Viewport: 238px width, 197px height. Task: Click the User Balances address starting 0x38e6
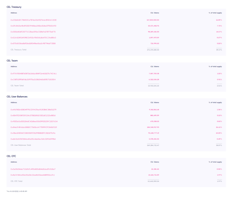coord(33,133)
